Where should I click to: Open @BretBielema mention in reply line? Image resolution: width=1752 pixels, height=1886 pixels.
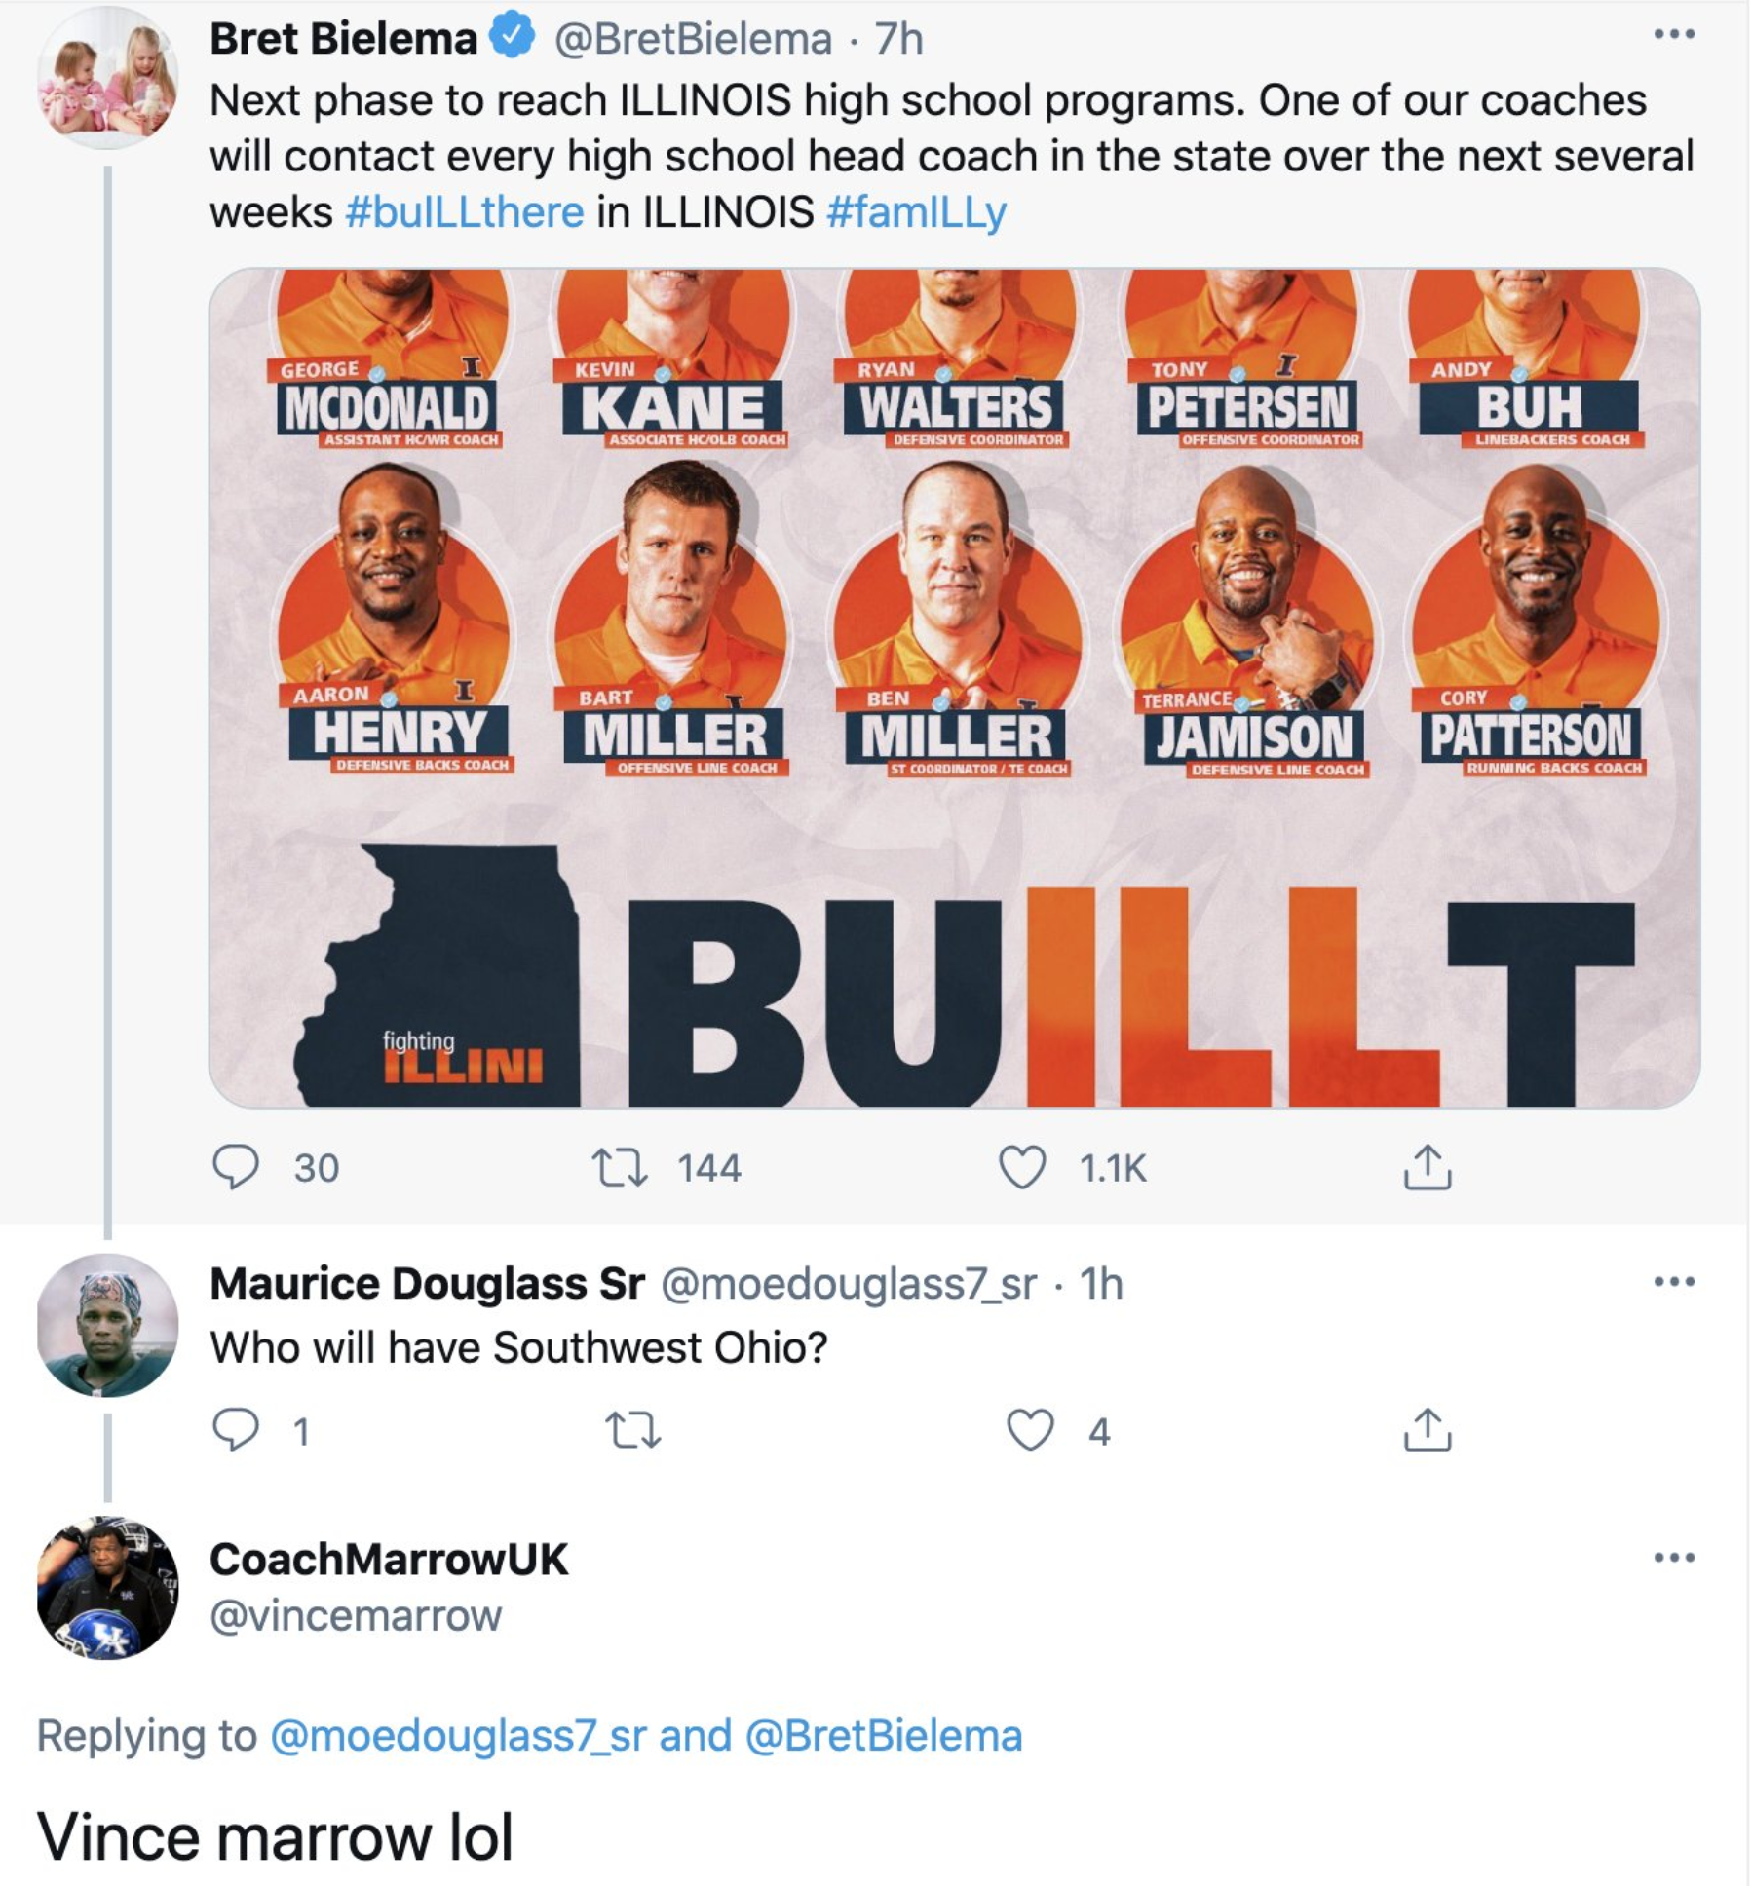pos(884,1736)
